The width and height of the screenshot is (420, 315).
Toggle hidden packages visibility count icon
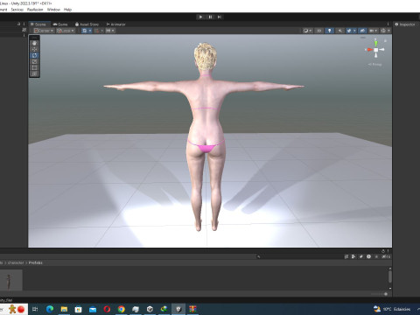tap(386, 256)
